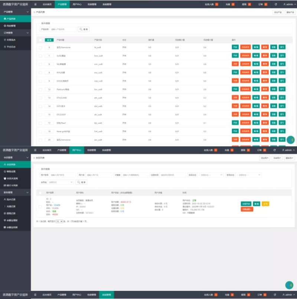Open the 实名状态 filter dropdown
Image resolution: width=297 pixels, height=299 pixels.
pyautogui.click(x=211, y=175)
